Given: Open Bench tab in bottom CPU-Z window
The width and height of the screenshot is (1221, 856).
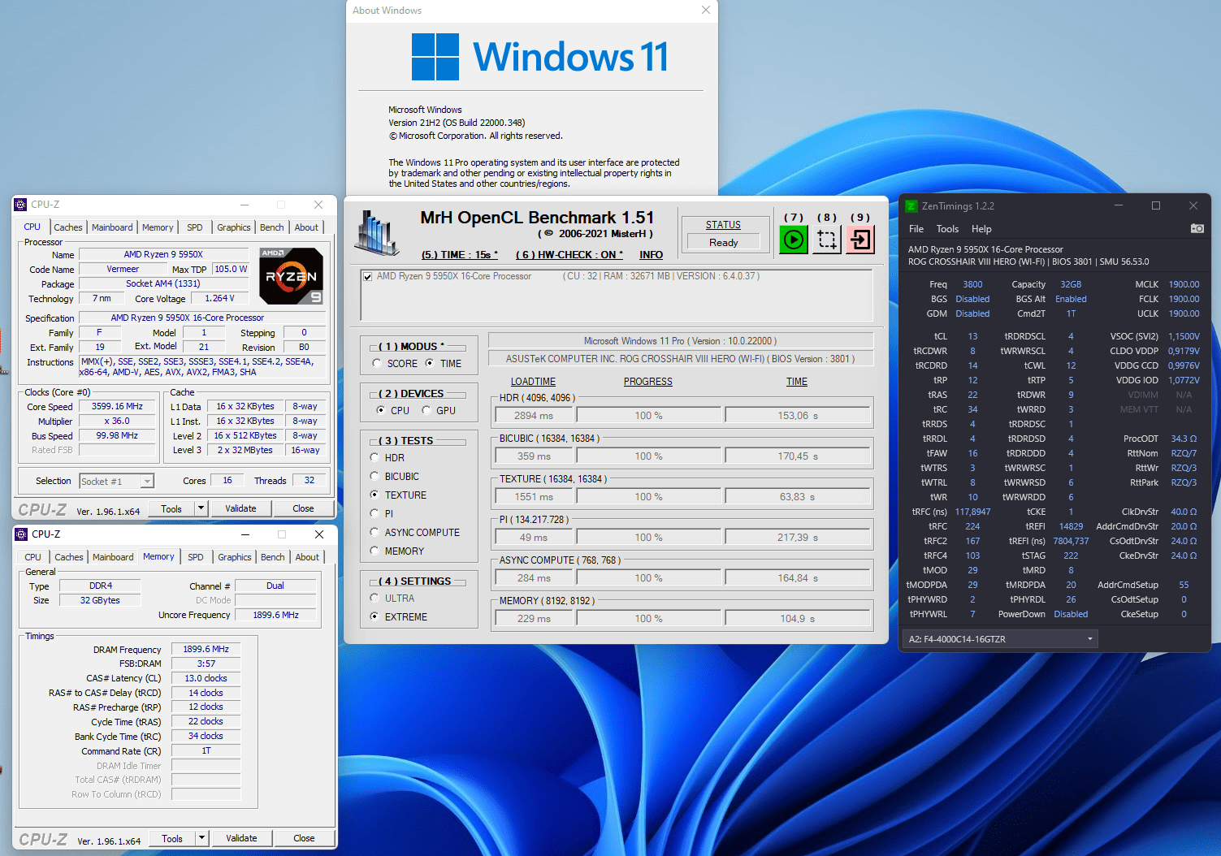Looking at the screenshot, I should click(273, 557).
